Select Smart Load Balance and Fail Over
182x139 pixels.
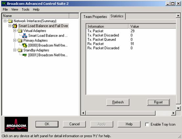pyautogui.click(x=43, y=26)
